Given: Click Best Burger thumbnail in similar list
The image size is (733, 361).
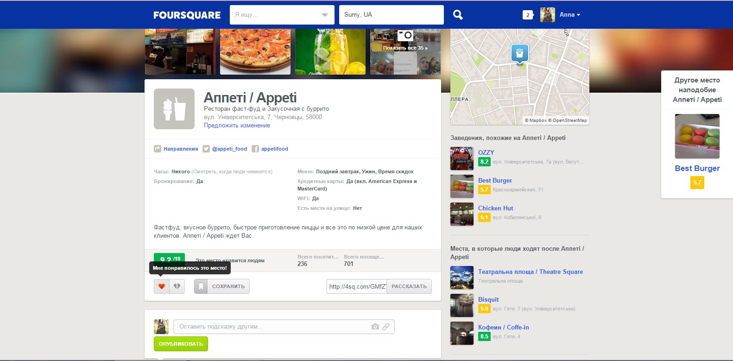Looking at the screenshot, I should point(462,186).
